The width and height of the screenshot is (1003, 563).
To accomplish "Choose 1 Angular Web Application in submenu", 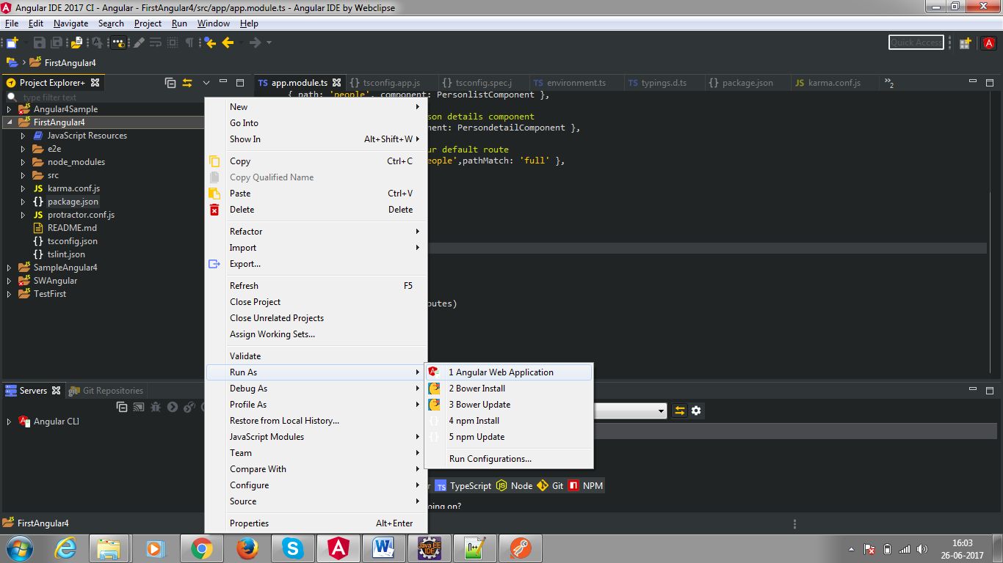I will pos(508,372).
